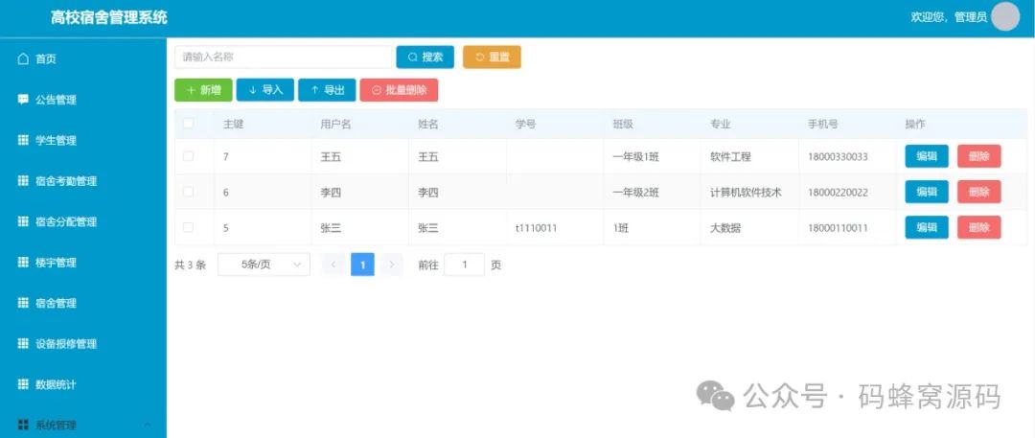Click the 欢迎您, 管理员 greeting text
This screenshot has width=1035, height=438.
[949, 17]
